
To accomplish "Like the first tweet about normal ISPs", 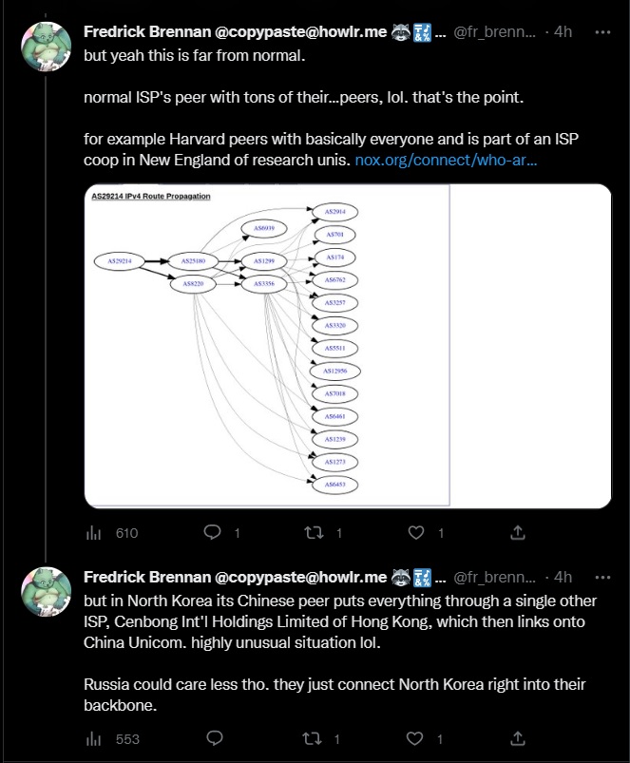I will 415,533.
